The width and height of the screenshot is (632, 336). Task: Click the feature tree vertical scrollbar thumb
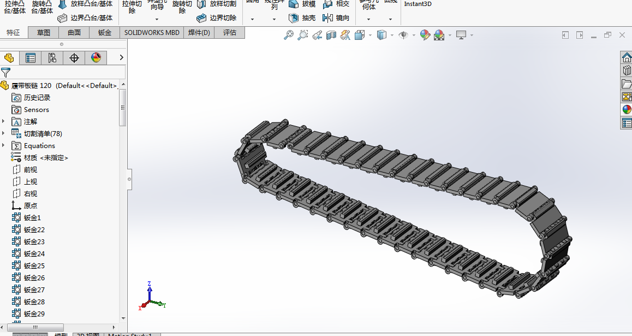pos(123,108)
